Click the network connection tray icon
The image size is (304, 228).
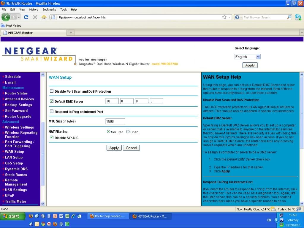coord(281,215)
